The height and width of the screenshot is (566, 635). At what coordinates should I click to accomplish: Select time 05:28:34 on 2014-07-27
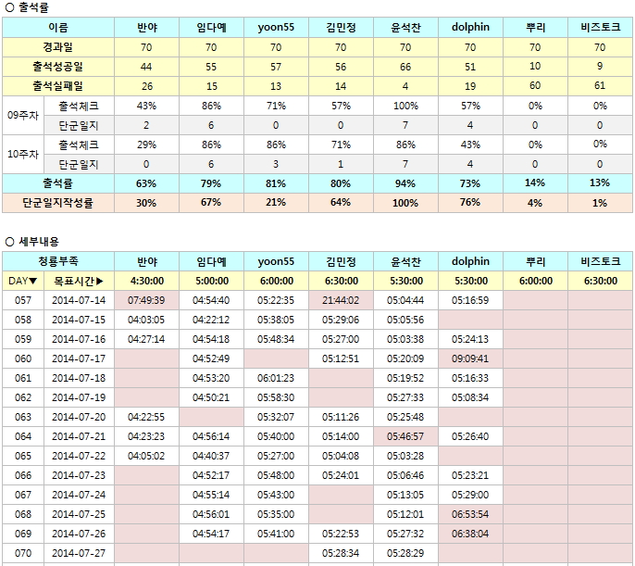click(x=341, y=553)
